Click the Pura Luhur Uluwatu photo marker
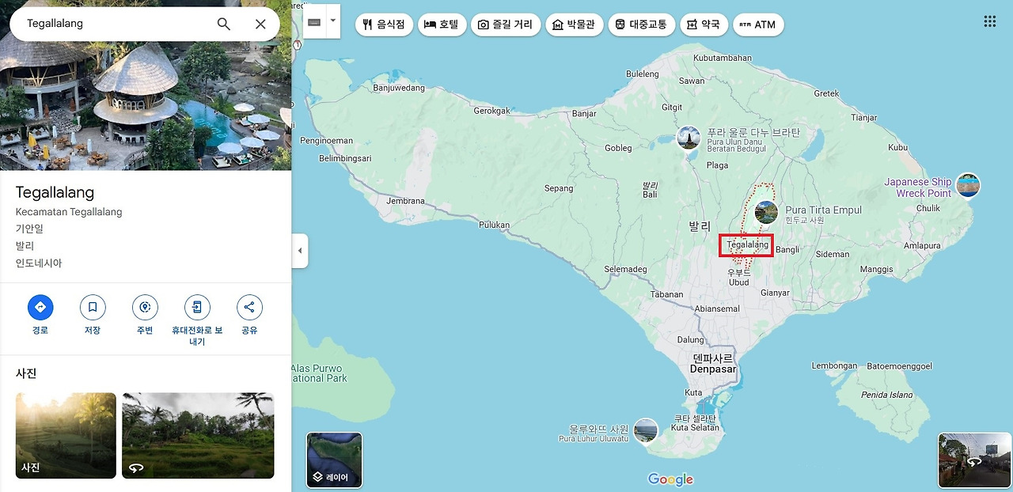 point(646,430)
